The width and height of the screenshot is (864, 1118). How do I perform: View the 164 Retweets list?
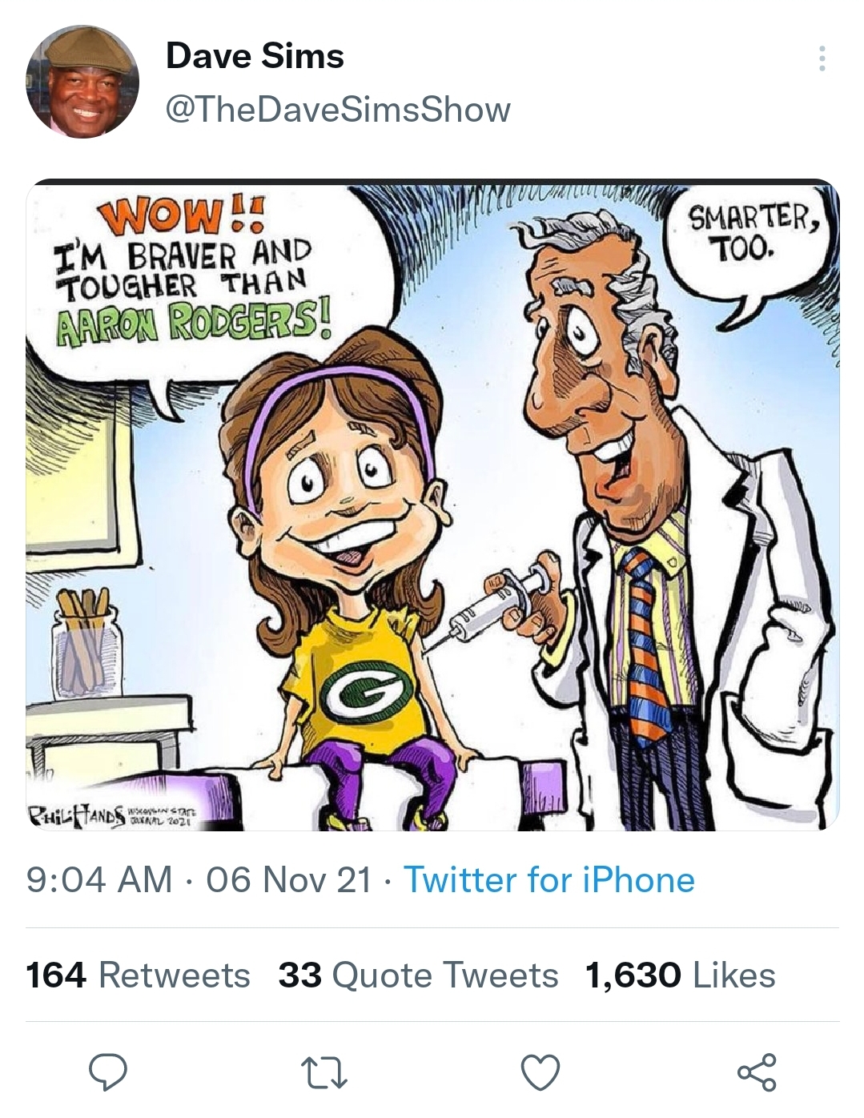click(x=138, y=975)
